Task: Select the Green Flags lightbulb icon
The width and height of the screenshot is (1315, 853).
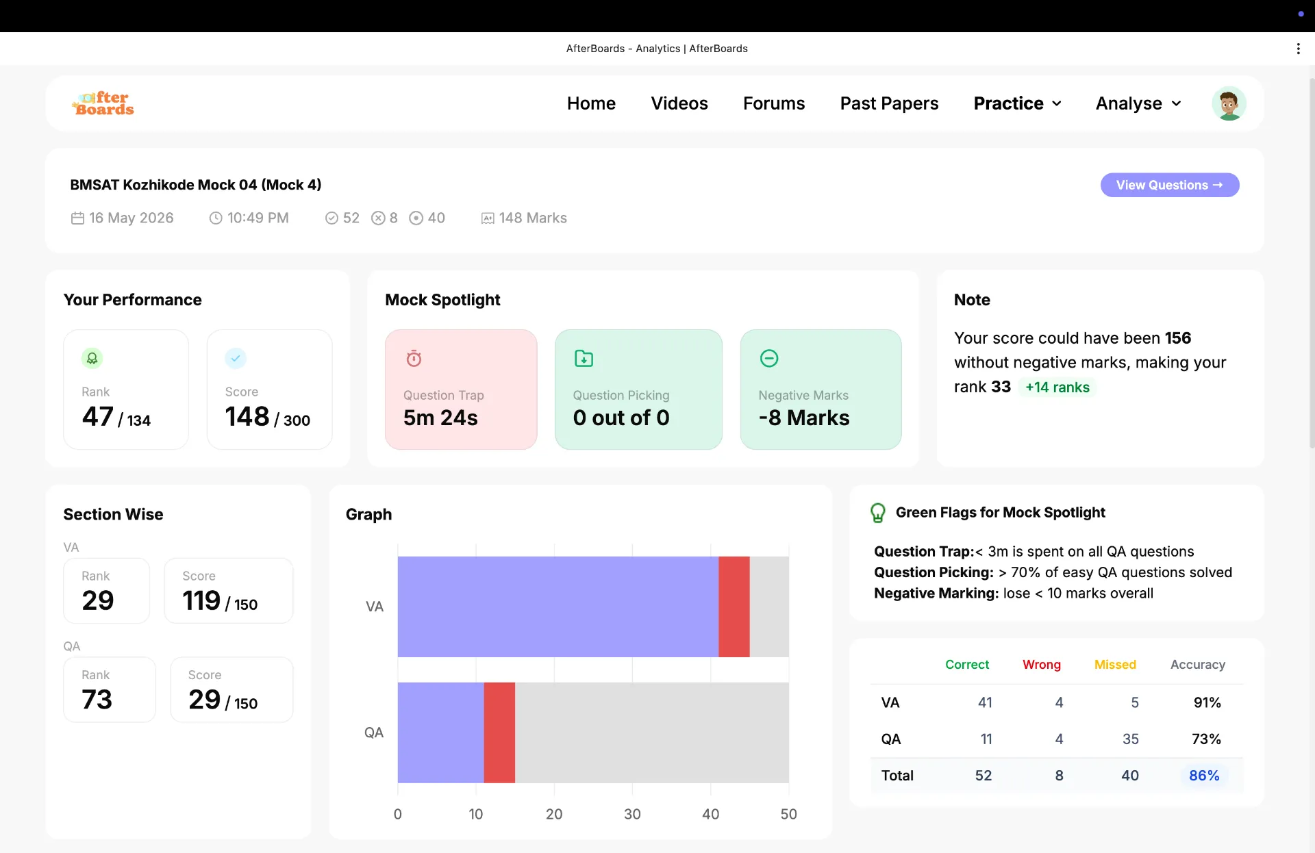Action: click(x=877, y=513)
